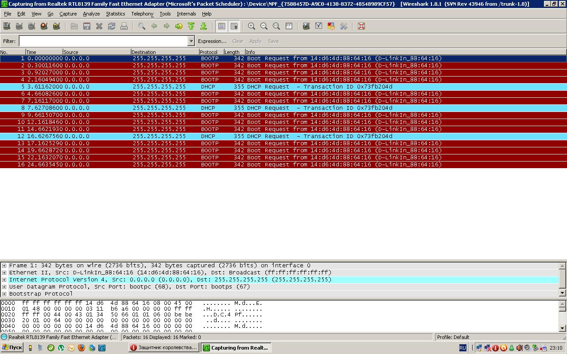This screenshot has height=354, width=567.
Task: Toggle auto scroll in live capture
Action: pyautogui.click(x=234, y=26)
